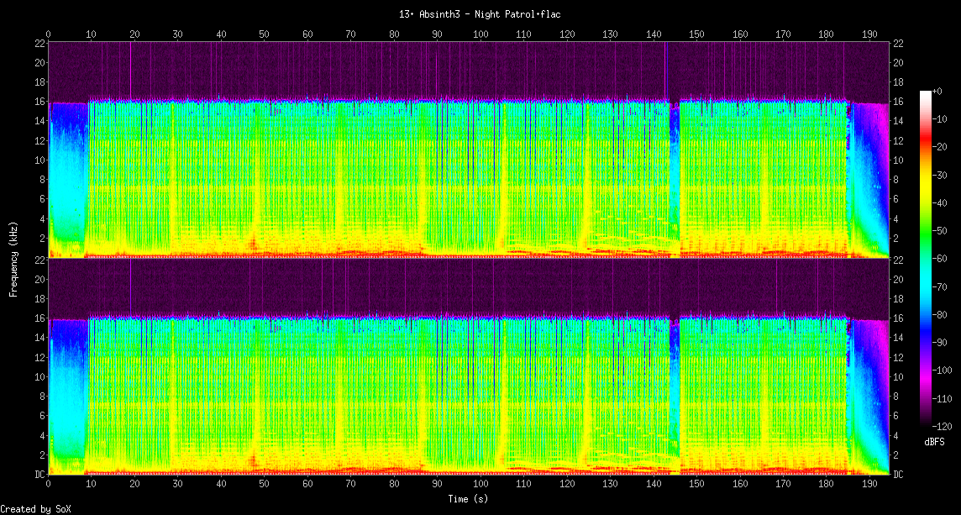The width and height of the screenshot is (961, 515).
Task: Click the title "Absinth3 - Night Patrol.flac"
Action: pos(480,14)
